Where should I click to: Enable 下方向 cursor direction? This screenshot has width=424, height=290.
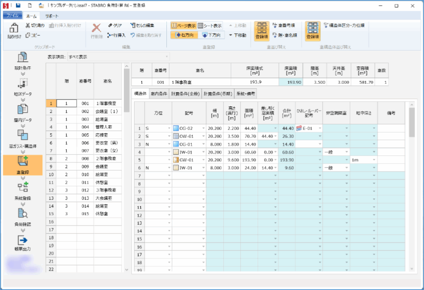coord(211,35)
